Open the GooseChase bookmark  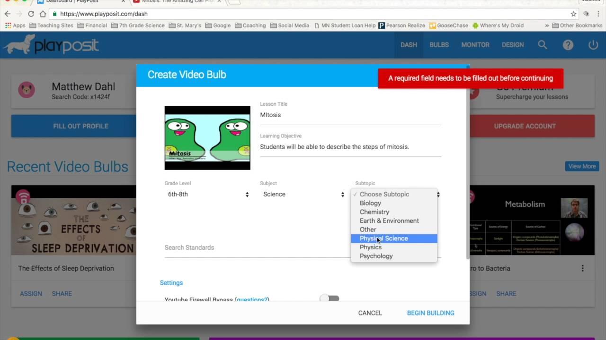point(448,25)
